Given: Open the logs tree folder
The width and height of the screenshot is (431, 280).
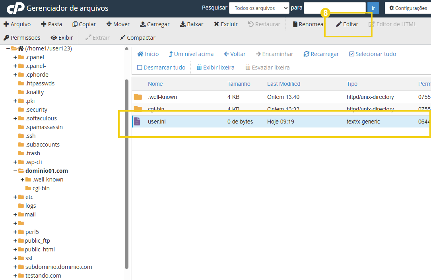Looking at the screenshot, I should point(31,206).
